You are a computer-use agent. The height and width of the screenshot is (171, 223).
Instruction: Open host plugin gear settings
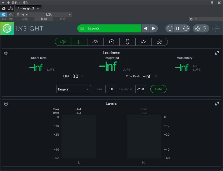pos(191,19)
